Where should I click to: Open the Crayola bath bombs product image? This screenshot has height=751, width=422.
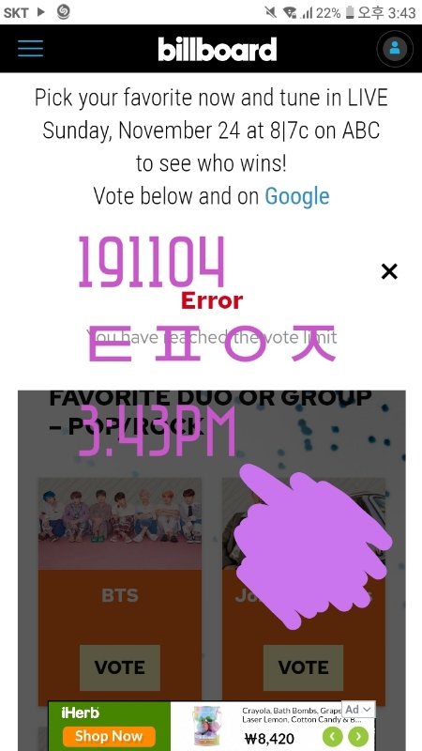(206, 726)
